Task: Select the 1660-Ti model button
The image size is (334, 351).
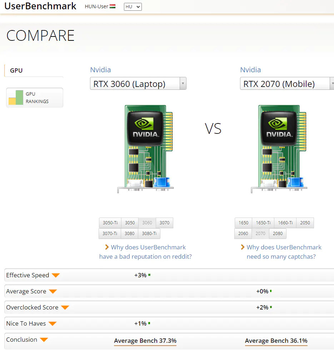Action: (x=285, y=223)
